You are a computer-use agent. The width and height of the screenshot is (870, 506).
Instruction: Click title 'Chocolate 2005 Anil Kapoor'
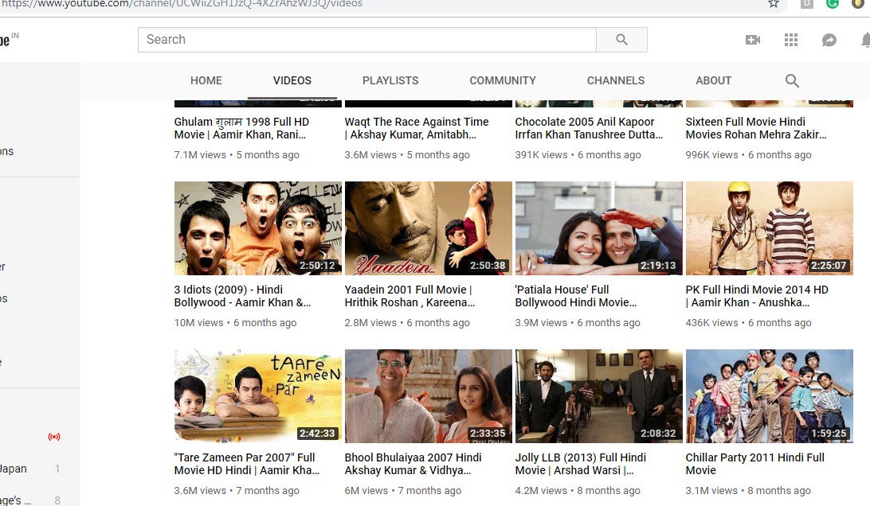589,128
